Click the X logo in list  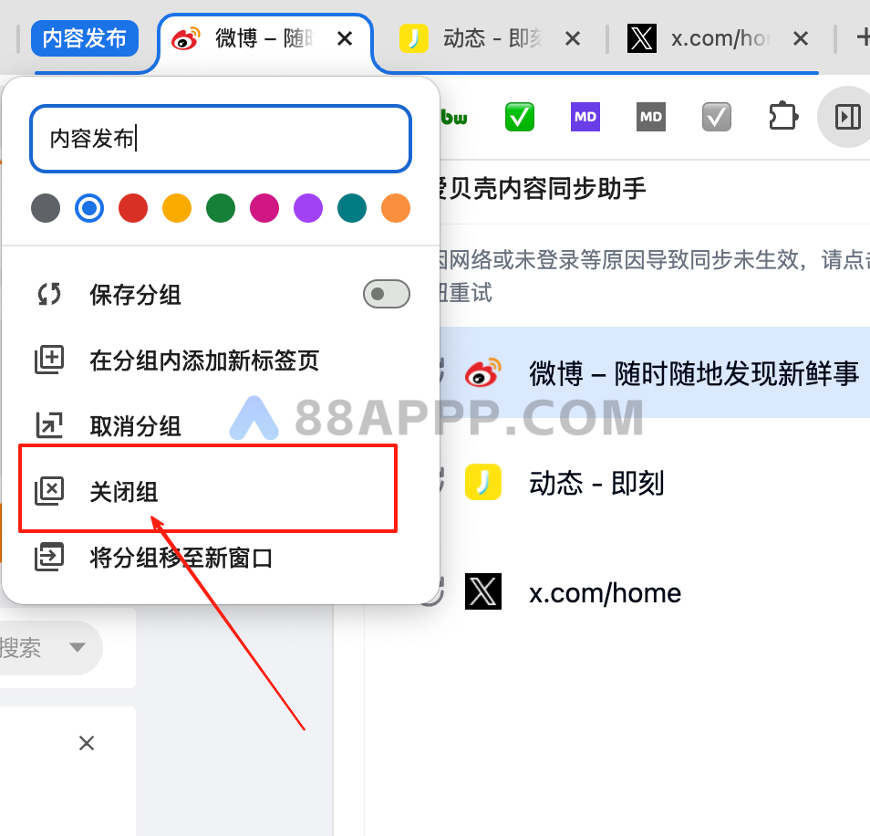click(483, 591)
